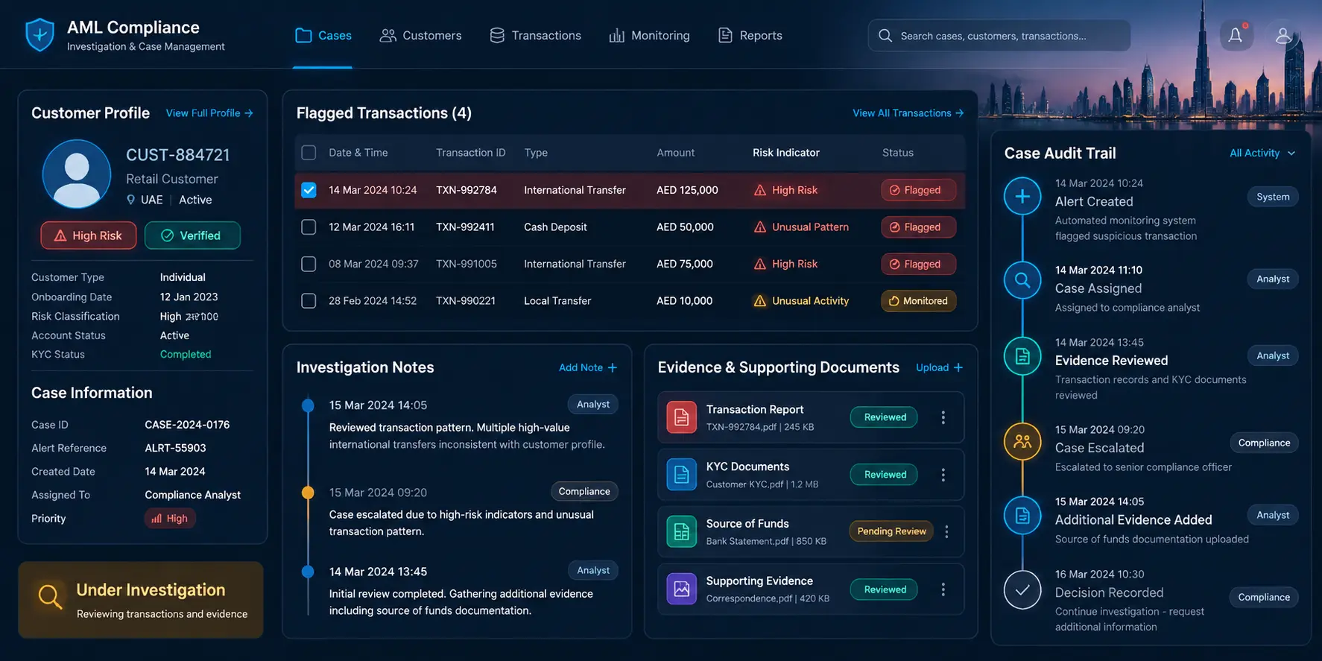Click the Evidence Reviewed document icon
1322x661 pixels.
1022,356
